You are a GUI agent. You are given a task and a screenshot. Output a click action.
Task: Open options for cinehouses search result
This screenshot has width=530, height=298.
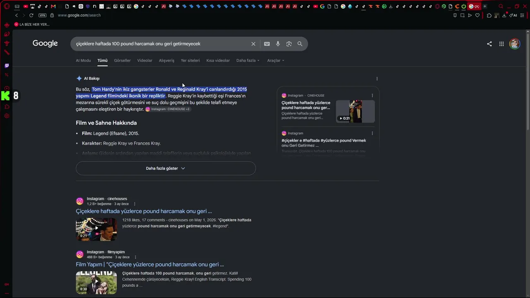[x=135, y=204]
